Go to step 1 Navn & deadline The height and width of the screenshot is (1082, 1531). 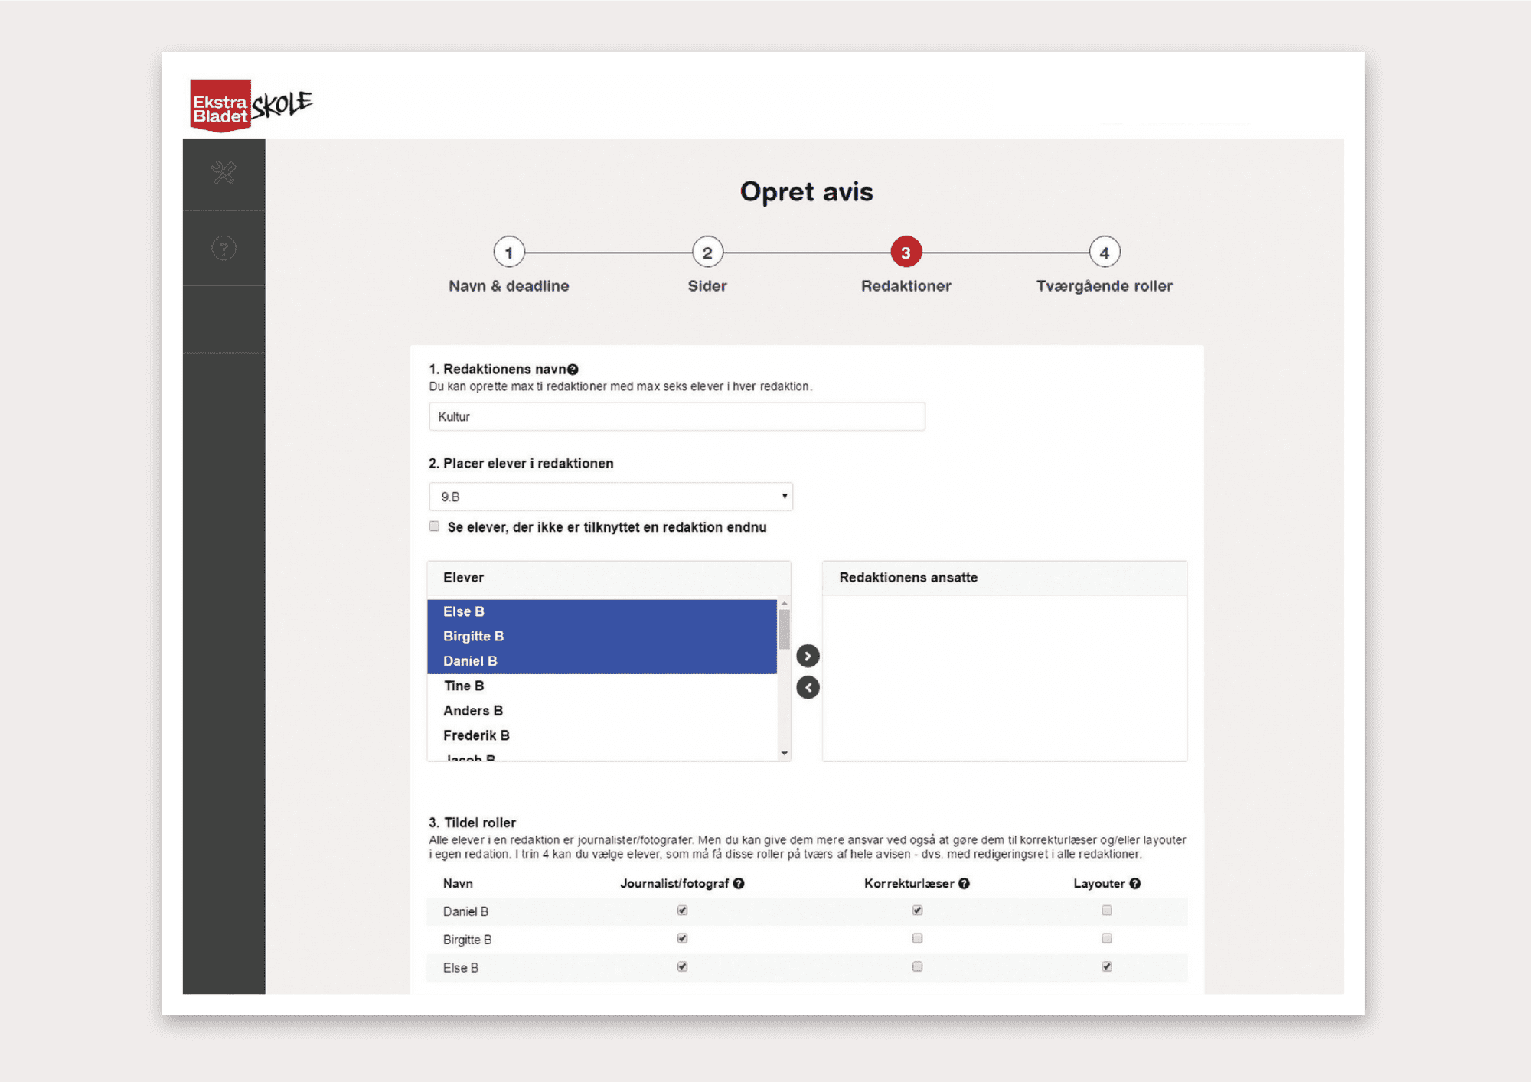click(509, 253)
